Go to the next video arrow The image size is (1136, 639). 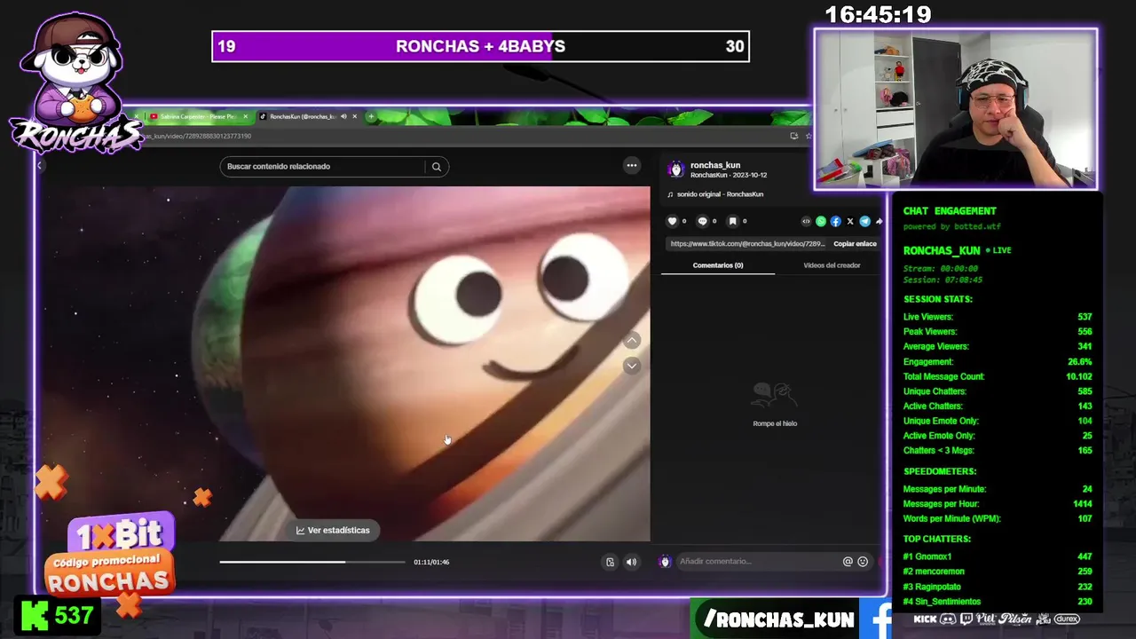click(632, 366)
